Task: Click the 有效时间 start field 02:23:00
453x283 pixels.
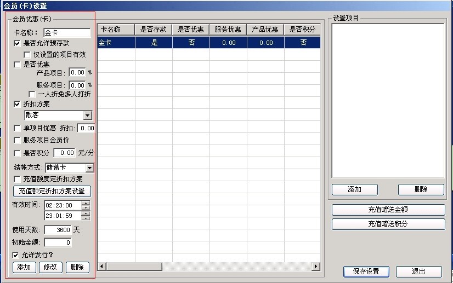Action: (63, 205)
